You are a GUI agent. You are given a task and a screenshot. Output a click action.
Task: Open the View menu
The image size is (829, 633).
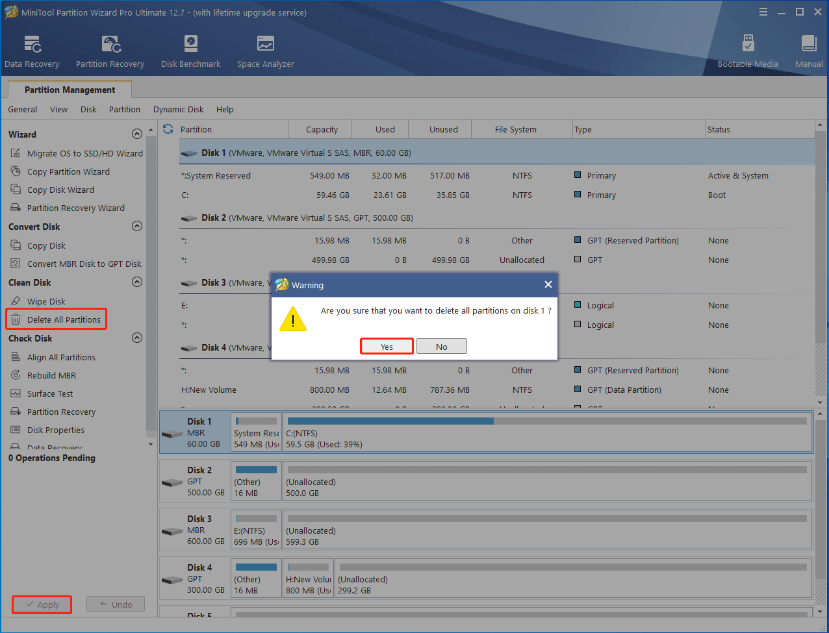tap(58, 109)
